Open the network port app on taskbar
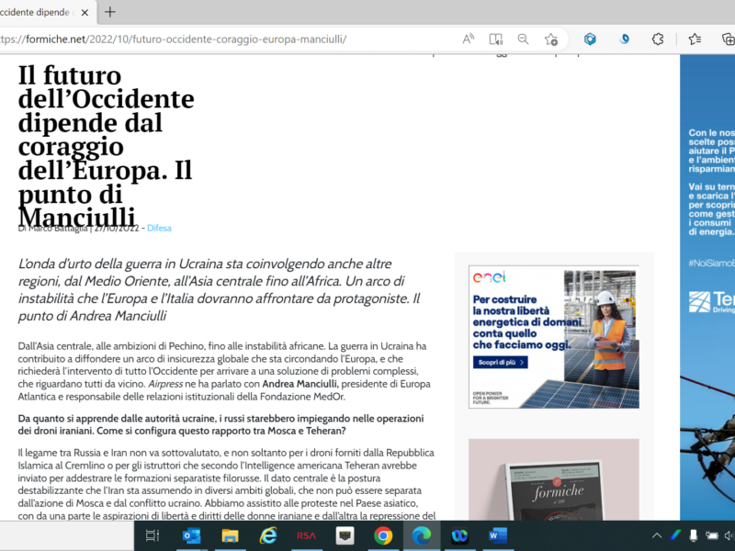The width and height of the screenshot is (735, 551). [345, 535]
